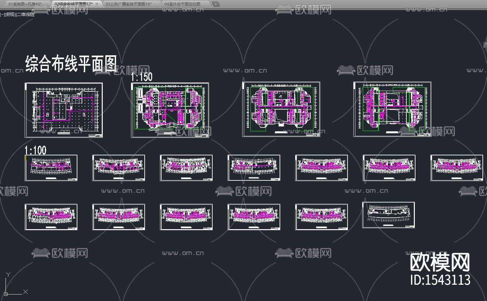Viewport: 487px width, 301px height.
Task: Click the new drawing tab plus icon
Action: click(216, 4)
